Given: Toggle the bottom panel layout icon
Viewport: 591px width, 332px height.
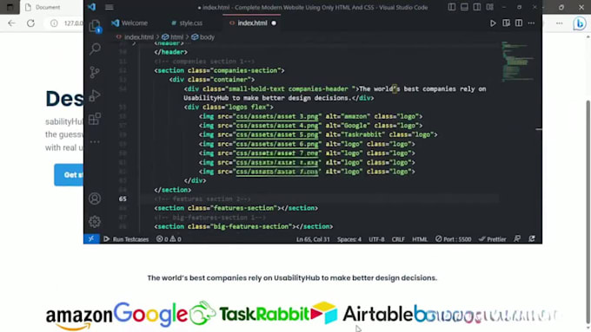Looking at the screenshot, I should tap(464, 7).
